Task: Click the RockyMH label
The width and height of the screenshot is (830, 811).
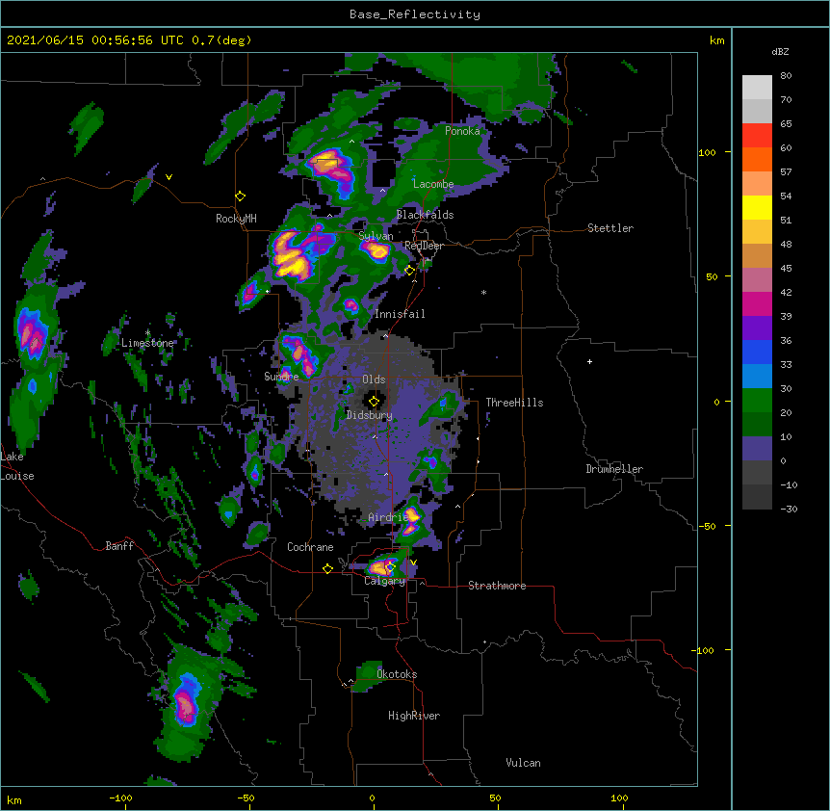Action: pyautogui.click(x=236, y=219)
